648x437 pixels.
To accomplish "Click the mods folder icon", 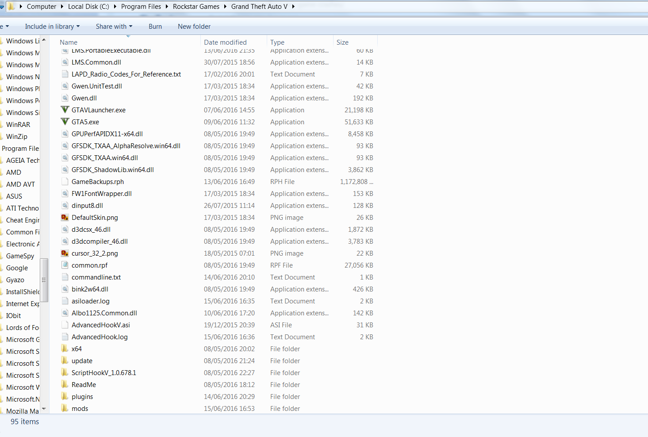I will point(65,408).
